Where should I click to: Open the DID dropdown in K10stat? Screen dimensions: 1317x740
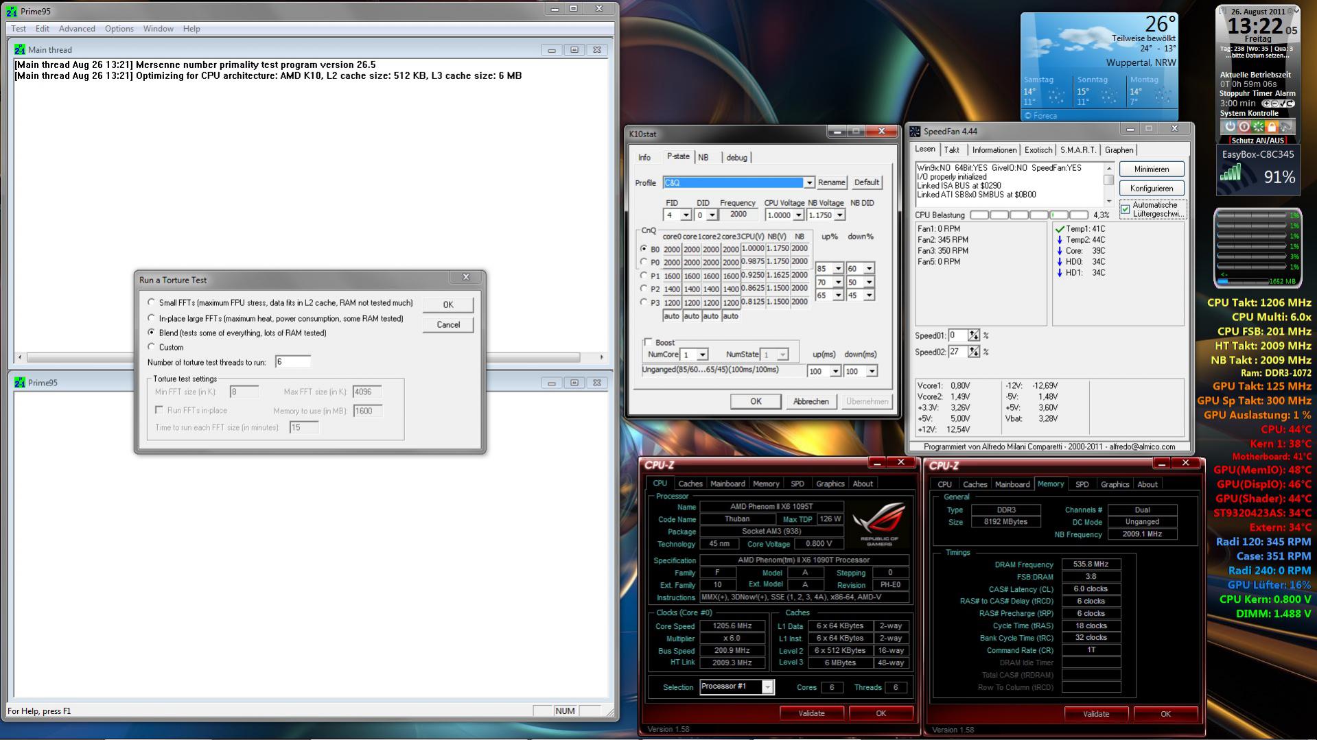point(712,215)
